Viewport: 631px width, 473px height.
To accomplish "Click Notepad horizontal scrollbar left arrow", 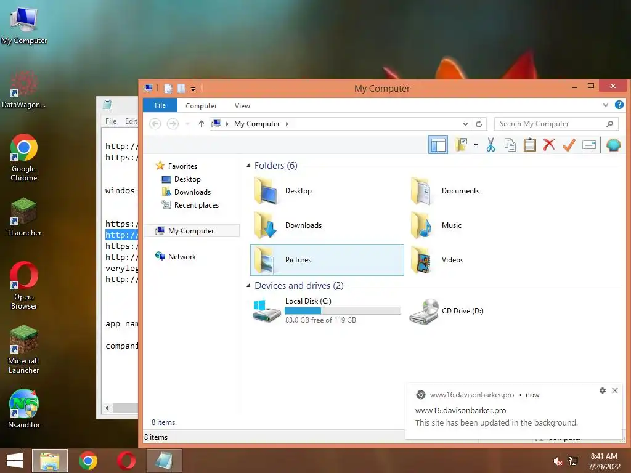I will click(107, 408).
